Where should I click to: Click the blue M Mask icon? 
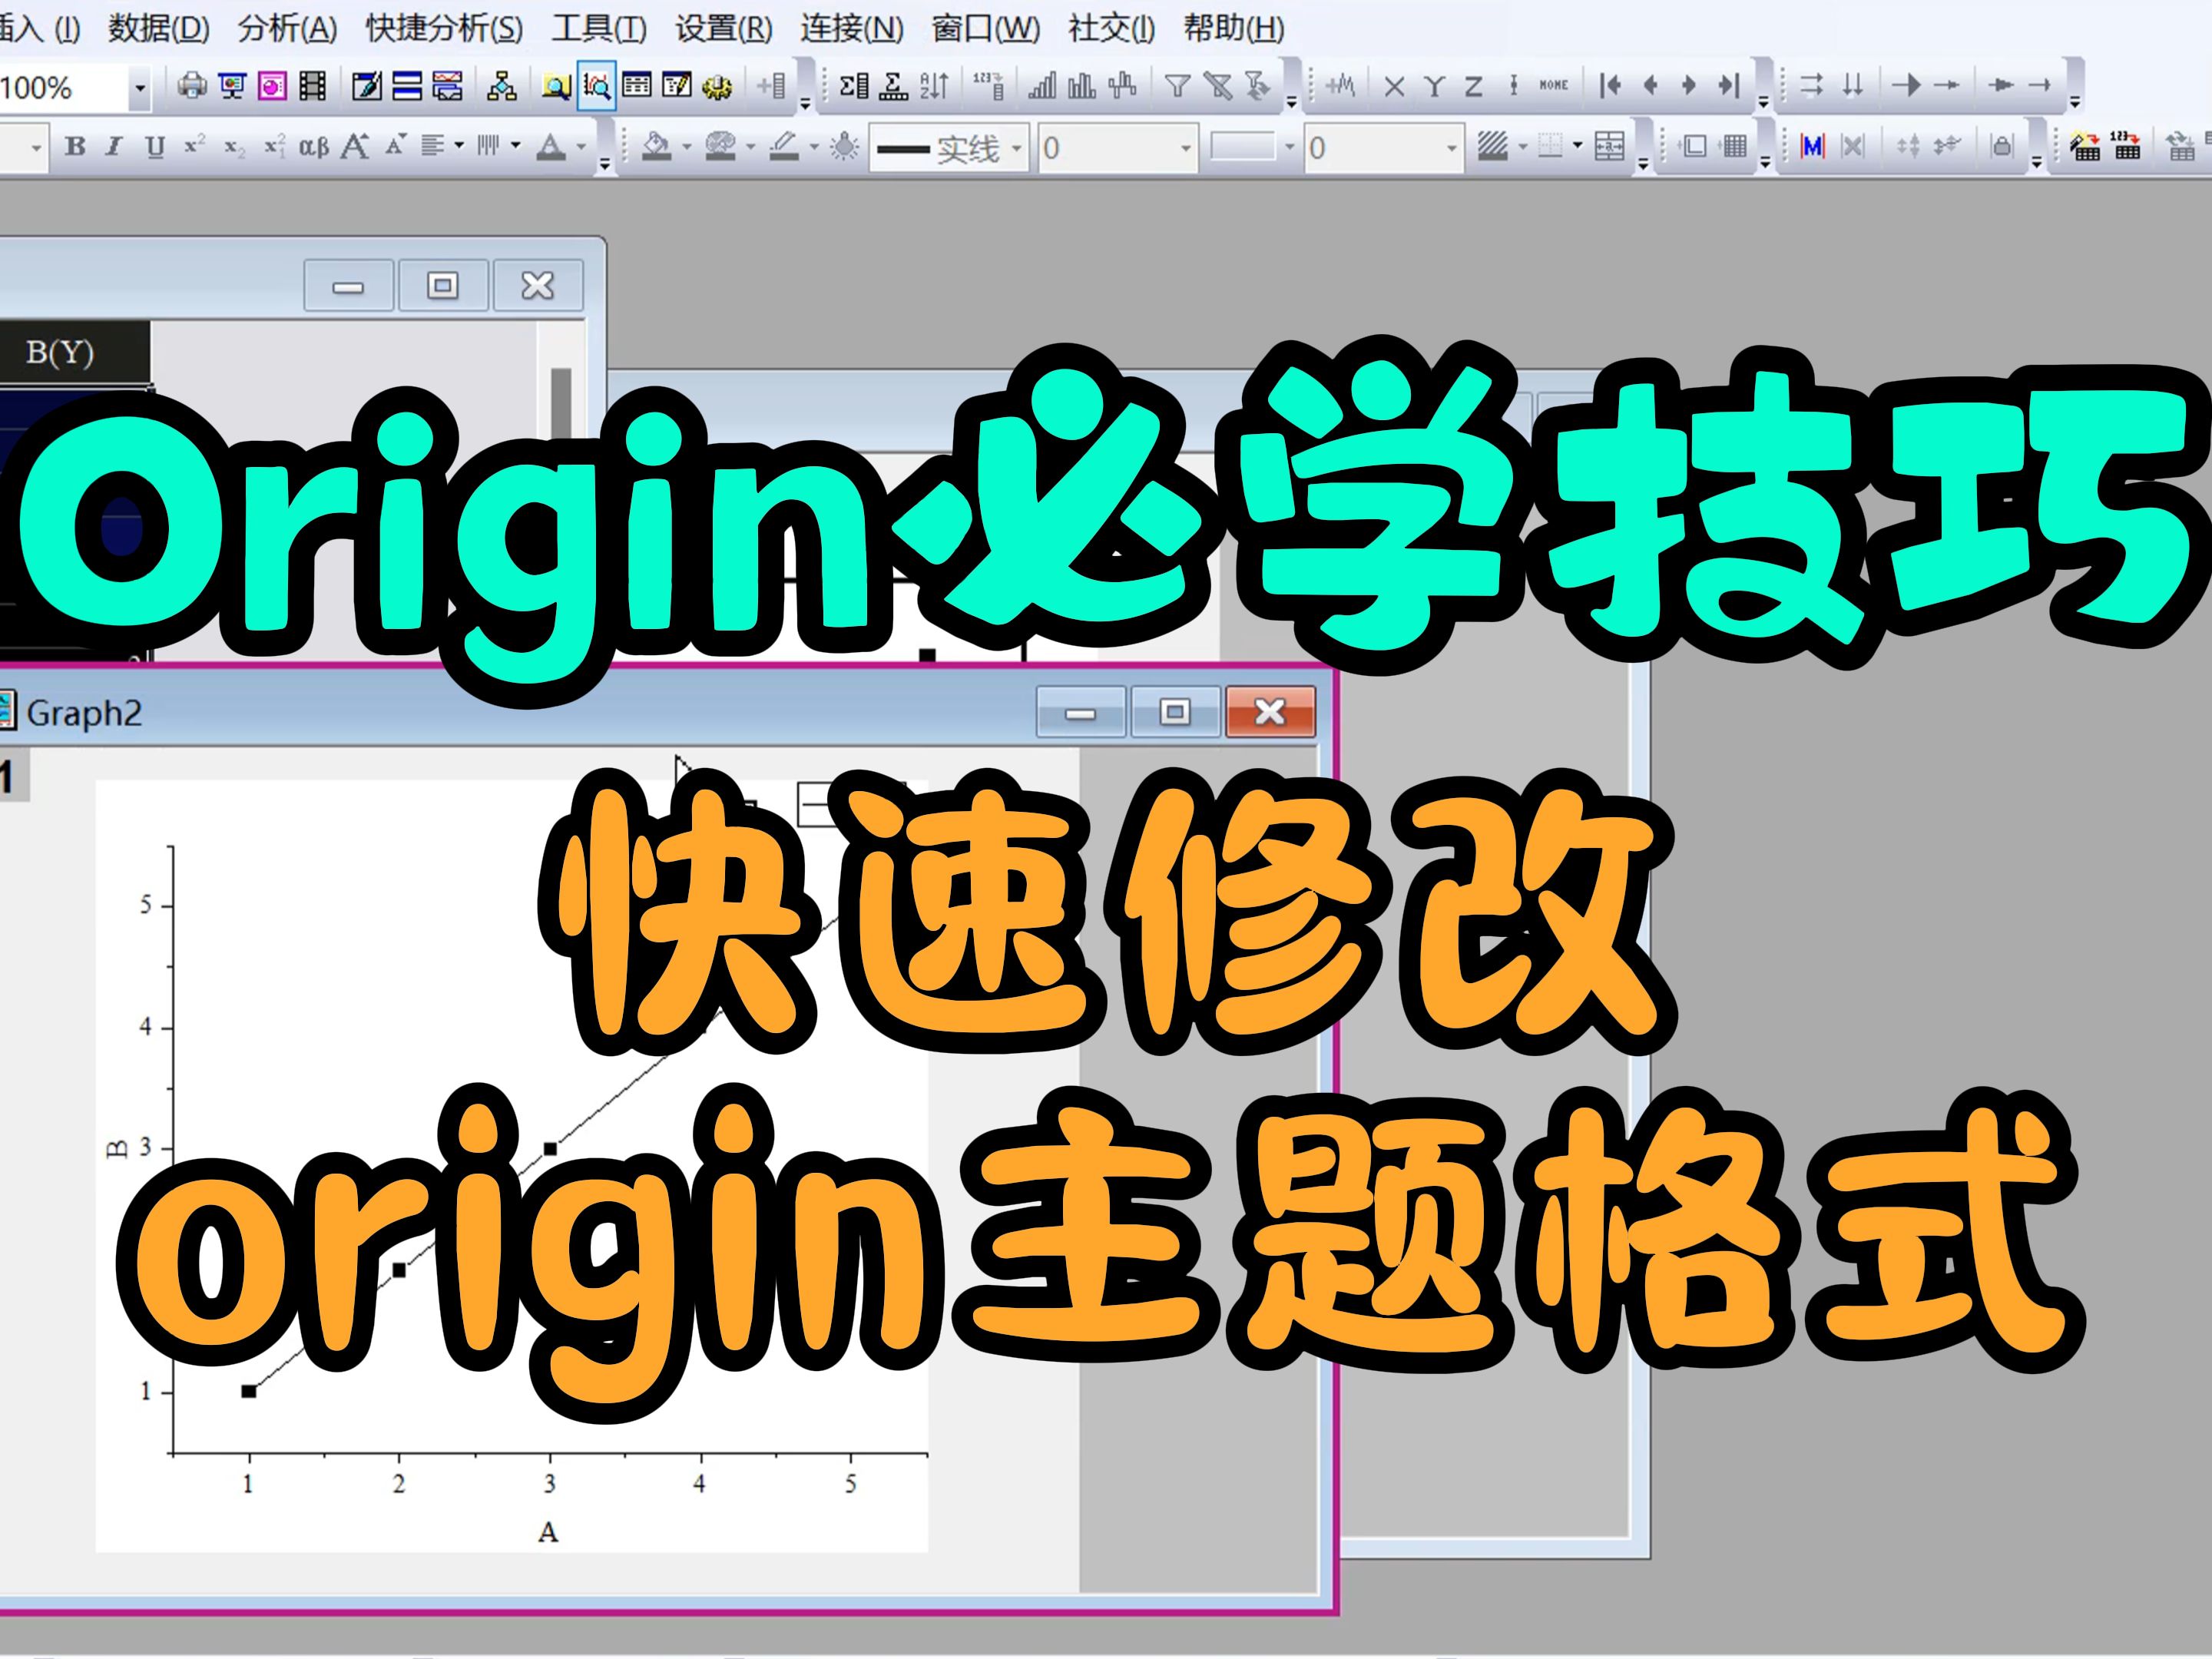(1812, 147)
